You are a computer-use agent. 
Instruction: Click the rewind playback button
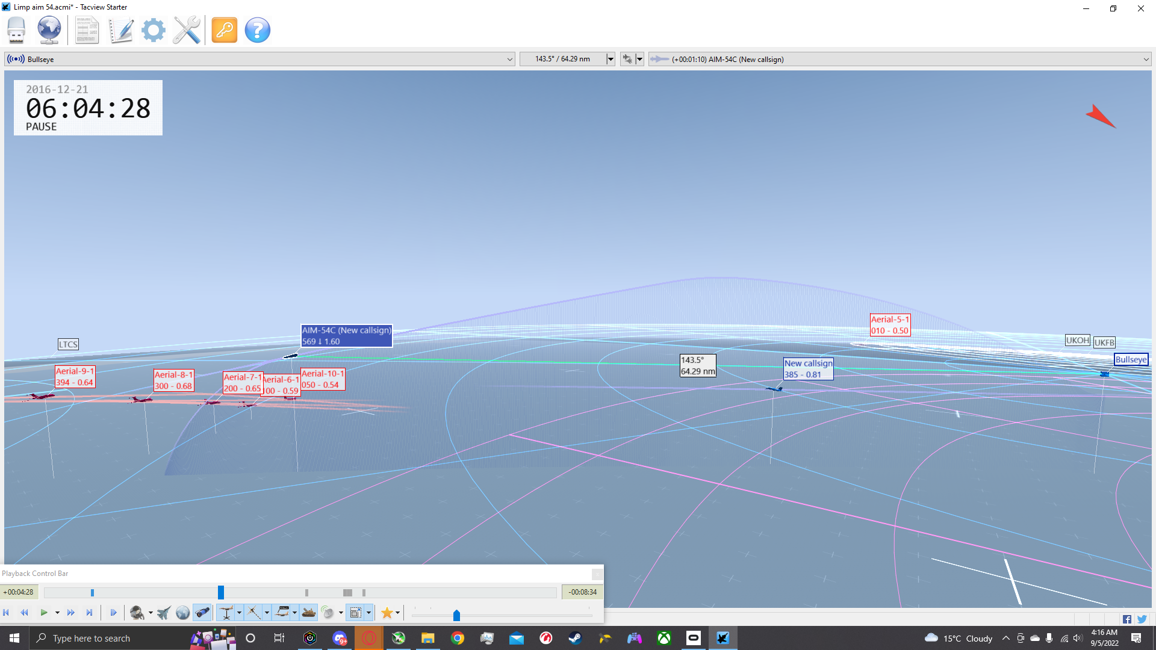coord(25,613)
